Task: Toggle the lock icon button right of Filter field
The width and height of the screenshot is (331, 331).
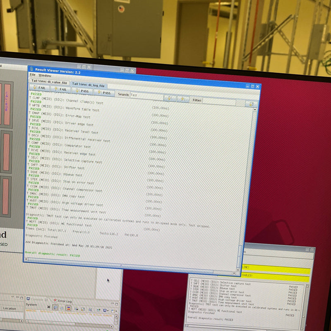Action: coord(251,104)
